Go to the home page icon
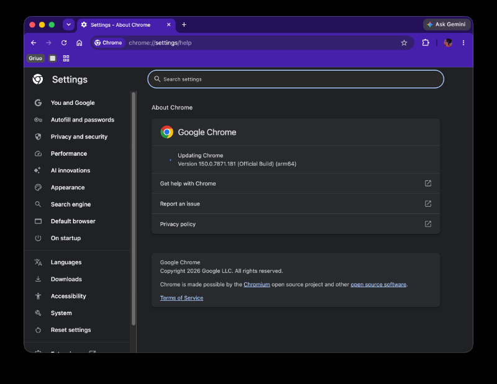The height and width of the screenshot is (384, 497). coord(80,43)
